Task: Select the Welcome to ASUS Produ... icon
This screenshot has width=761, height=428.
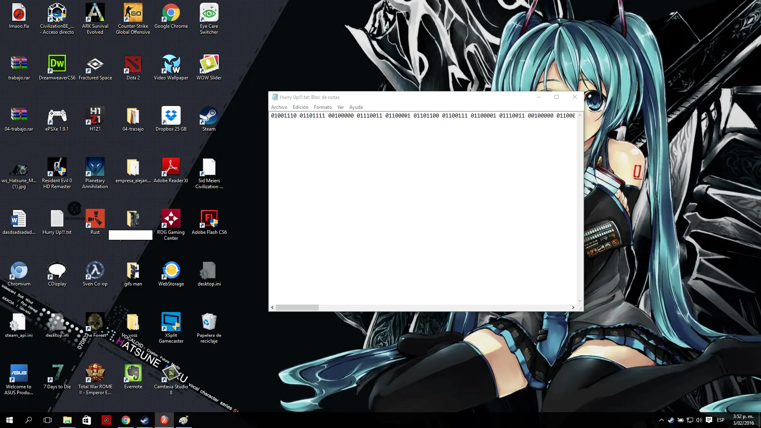Action: (19, 380)
